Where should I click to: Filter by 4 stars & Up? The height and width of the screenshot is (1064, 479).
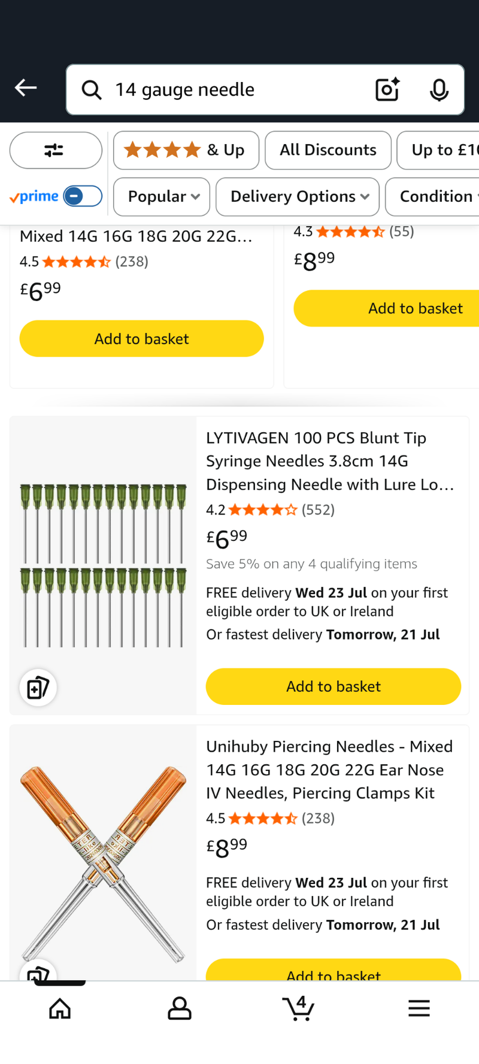pyautogui.click(x=186, y=150)
